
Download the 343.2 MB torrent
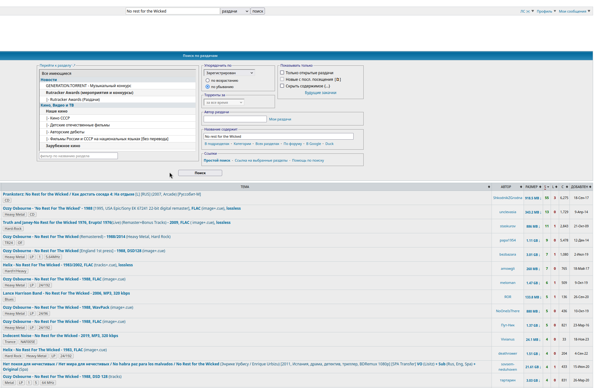(533, 212)
